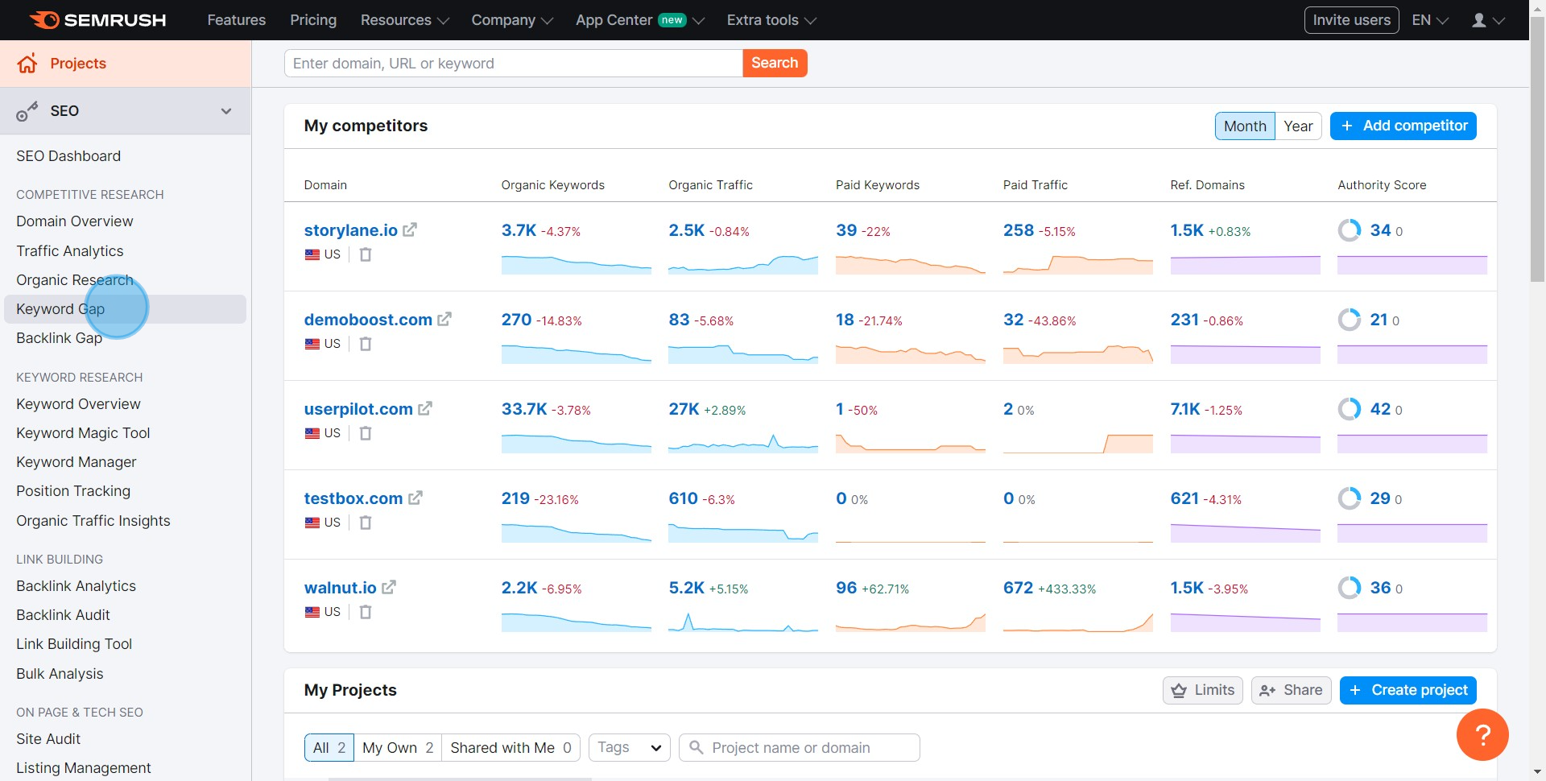
Task: Open SEO Dashboard in sidebar
Action: [x=68, y=156]
